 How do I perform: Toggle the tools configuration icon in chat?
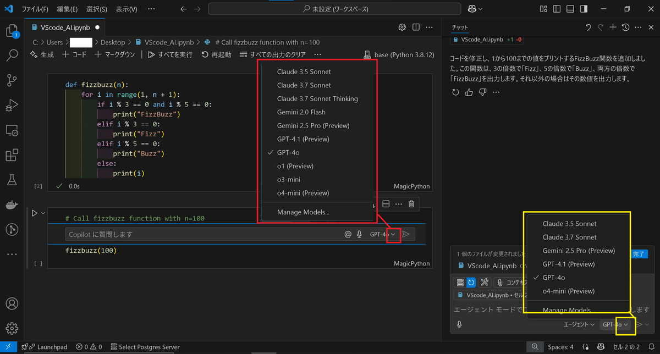click(x=484, y=282)
